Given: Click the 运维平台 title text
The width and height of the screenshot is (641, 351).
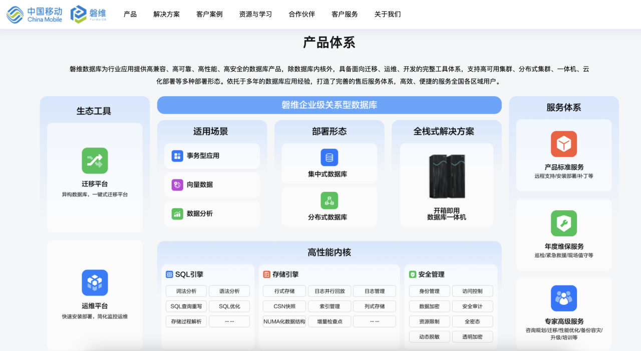Looking at the screenshot, I should click(x=95, y=306).
